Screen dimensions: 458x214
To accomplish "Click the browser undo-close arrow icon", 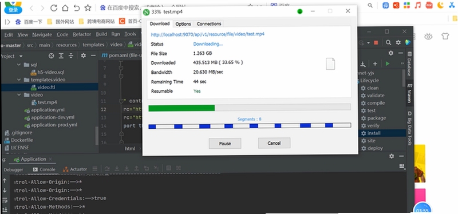I will (77, 8).
